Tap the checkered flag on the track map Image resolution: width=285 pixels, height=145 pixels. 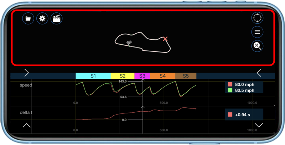pos(129,43)
